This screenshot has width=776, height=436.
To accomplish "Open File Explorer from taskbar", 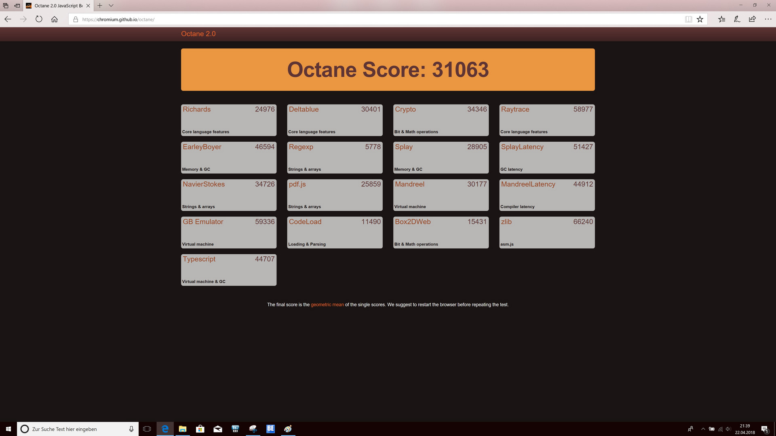I will (183, 429).
